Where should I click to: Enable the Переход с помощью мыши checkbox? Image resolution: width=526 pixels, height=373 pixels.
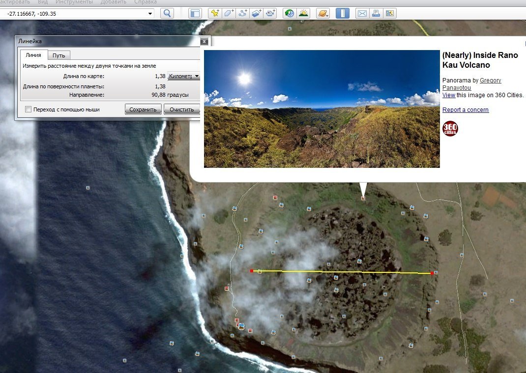[28, 109]
